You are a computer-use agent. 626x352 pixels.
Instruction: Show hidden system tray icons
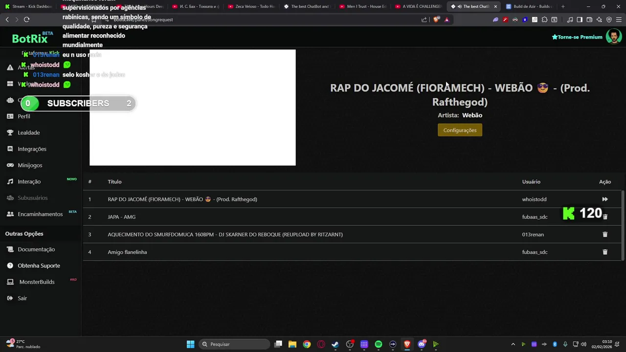513,344
